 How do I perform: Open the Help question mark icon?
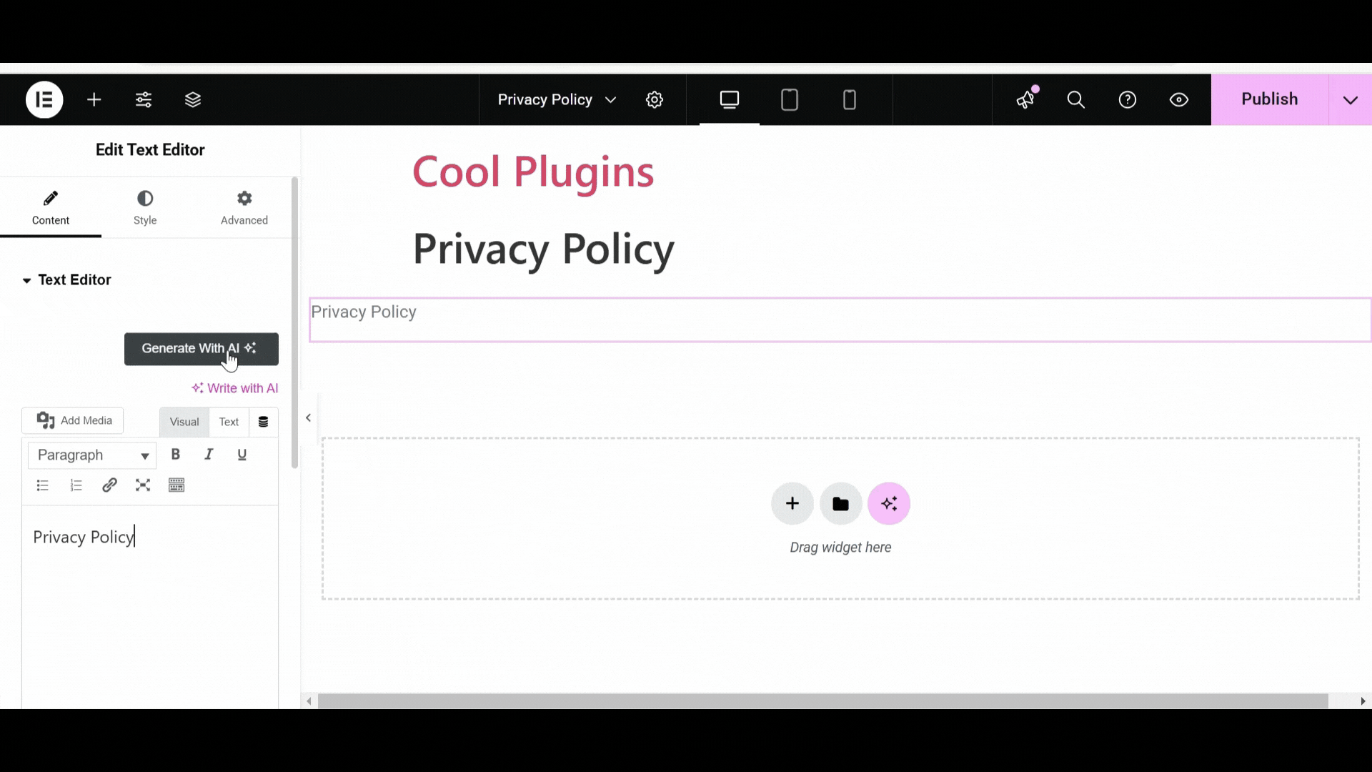point(1128,100)
